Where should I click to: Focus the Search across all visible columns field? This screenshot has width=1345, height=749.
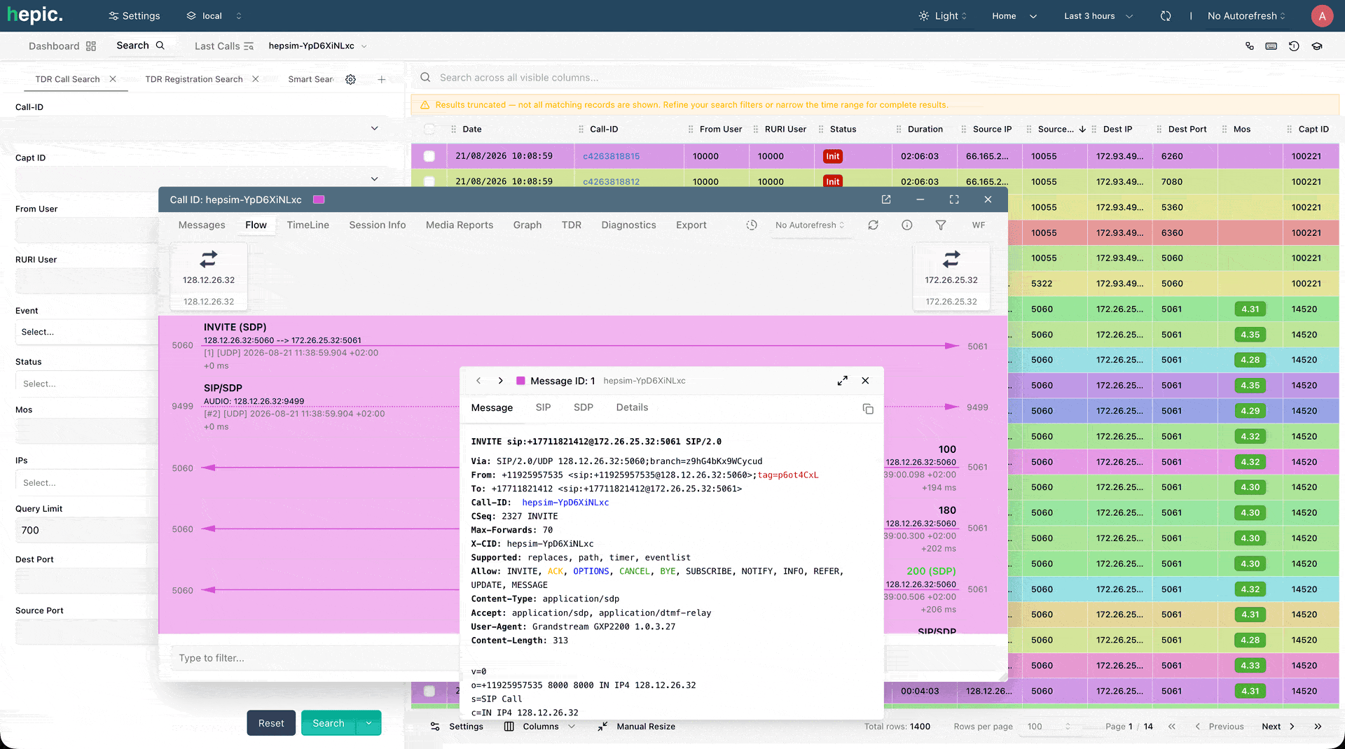pyautogui.click(x=876, y=78)
